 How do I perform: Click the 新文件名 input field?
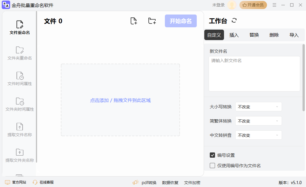(254, 74)
